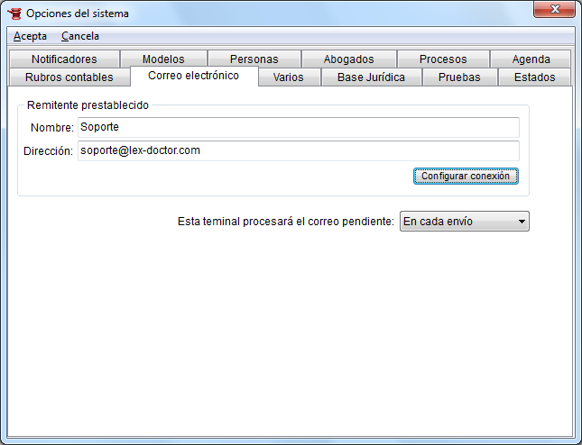Image resolution: width=582 pixels, height=445 pixels.
Task: Select the Personas tab
Action: point(254,59)
